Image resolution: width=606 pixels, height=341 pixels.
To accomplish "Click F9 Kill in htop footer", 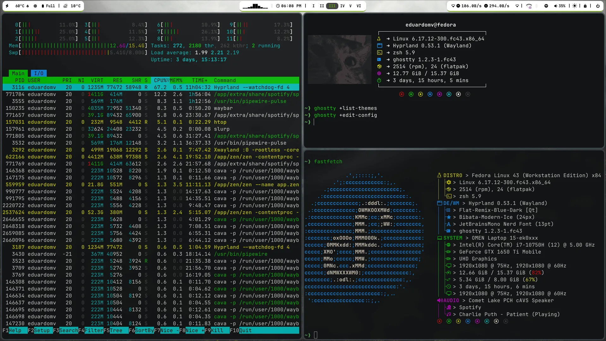I will click(217, 330).
